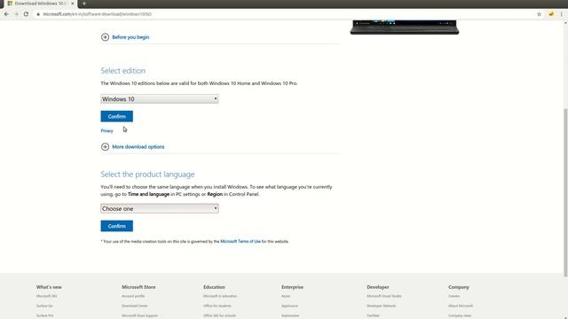Confirm the product language selection
568x319 pixels.
point(116,226)
